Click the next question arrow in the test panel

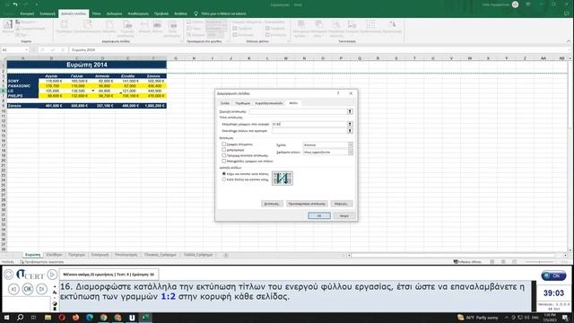point(42,289)
